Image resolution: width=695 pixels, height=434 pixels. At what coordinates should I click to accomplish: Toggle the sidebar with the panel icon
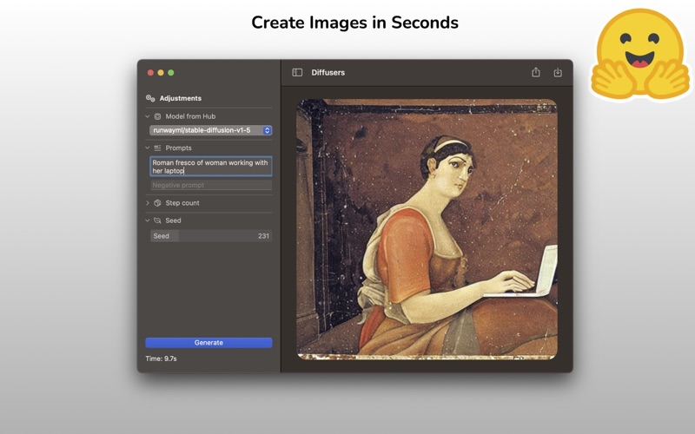point(297,72)
